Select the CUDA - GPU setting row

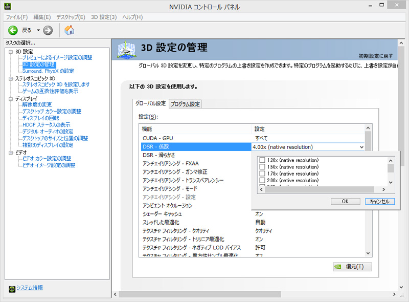coord(253,138)
